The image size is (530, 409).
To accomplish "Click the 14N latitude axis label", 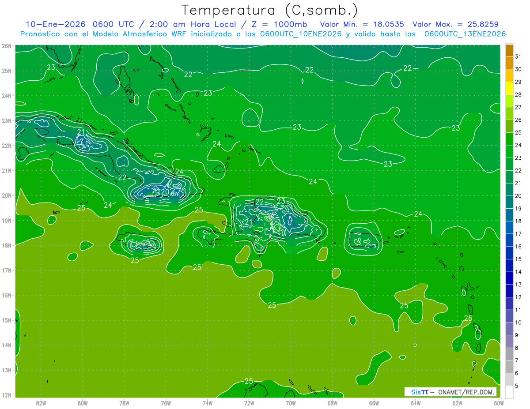I will tap(6, 345).
